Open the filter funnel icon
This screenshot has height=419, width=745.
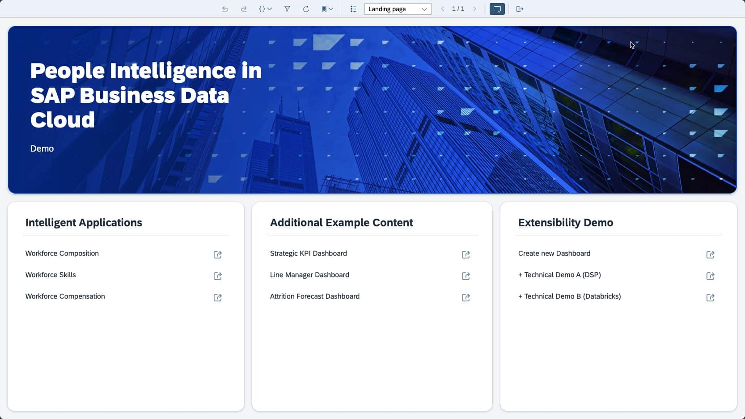287,9
